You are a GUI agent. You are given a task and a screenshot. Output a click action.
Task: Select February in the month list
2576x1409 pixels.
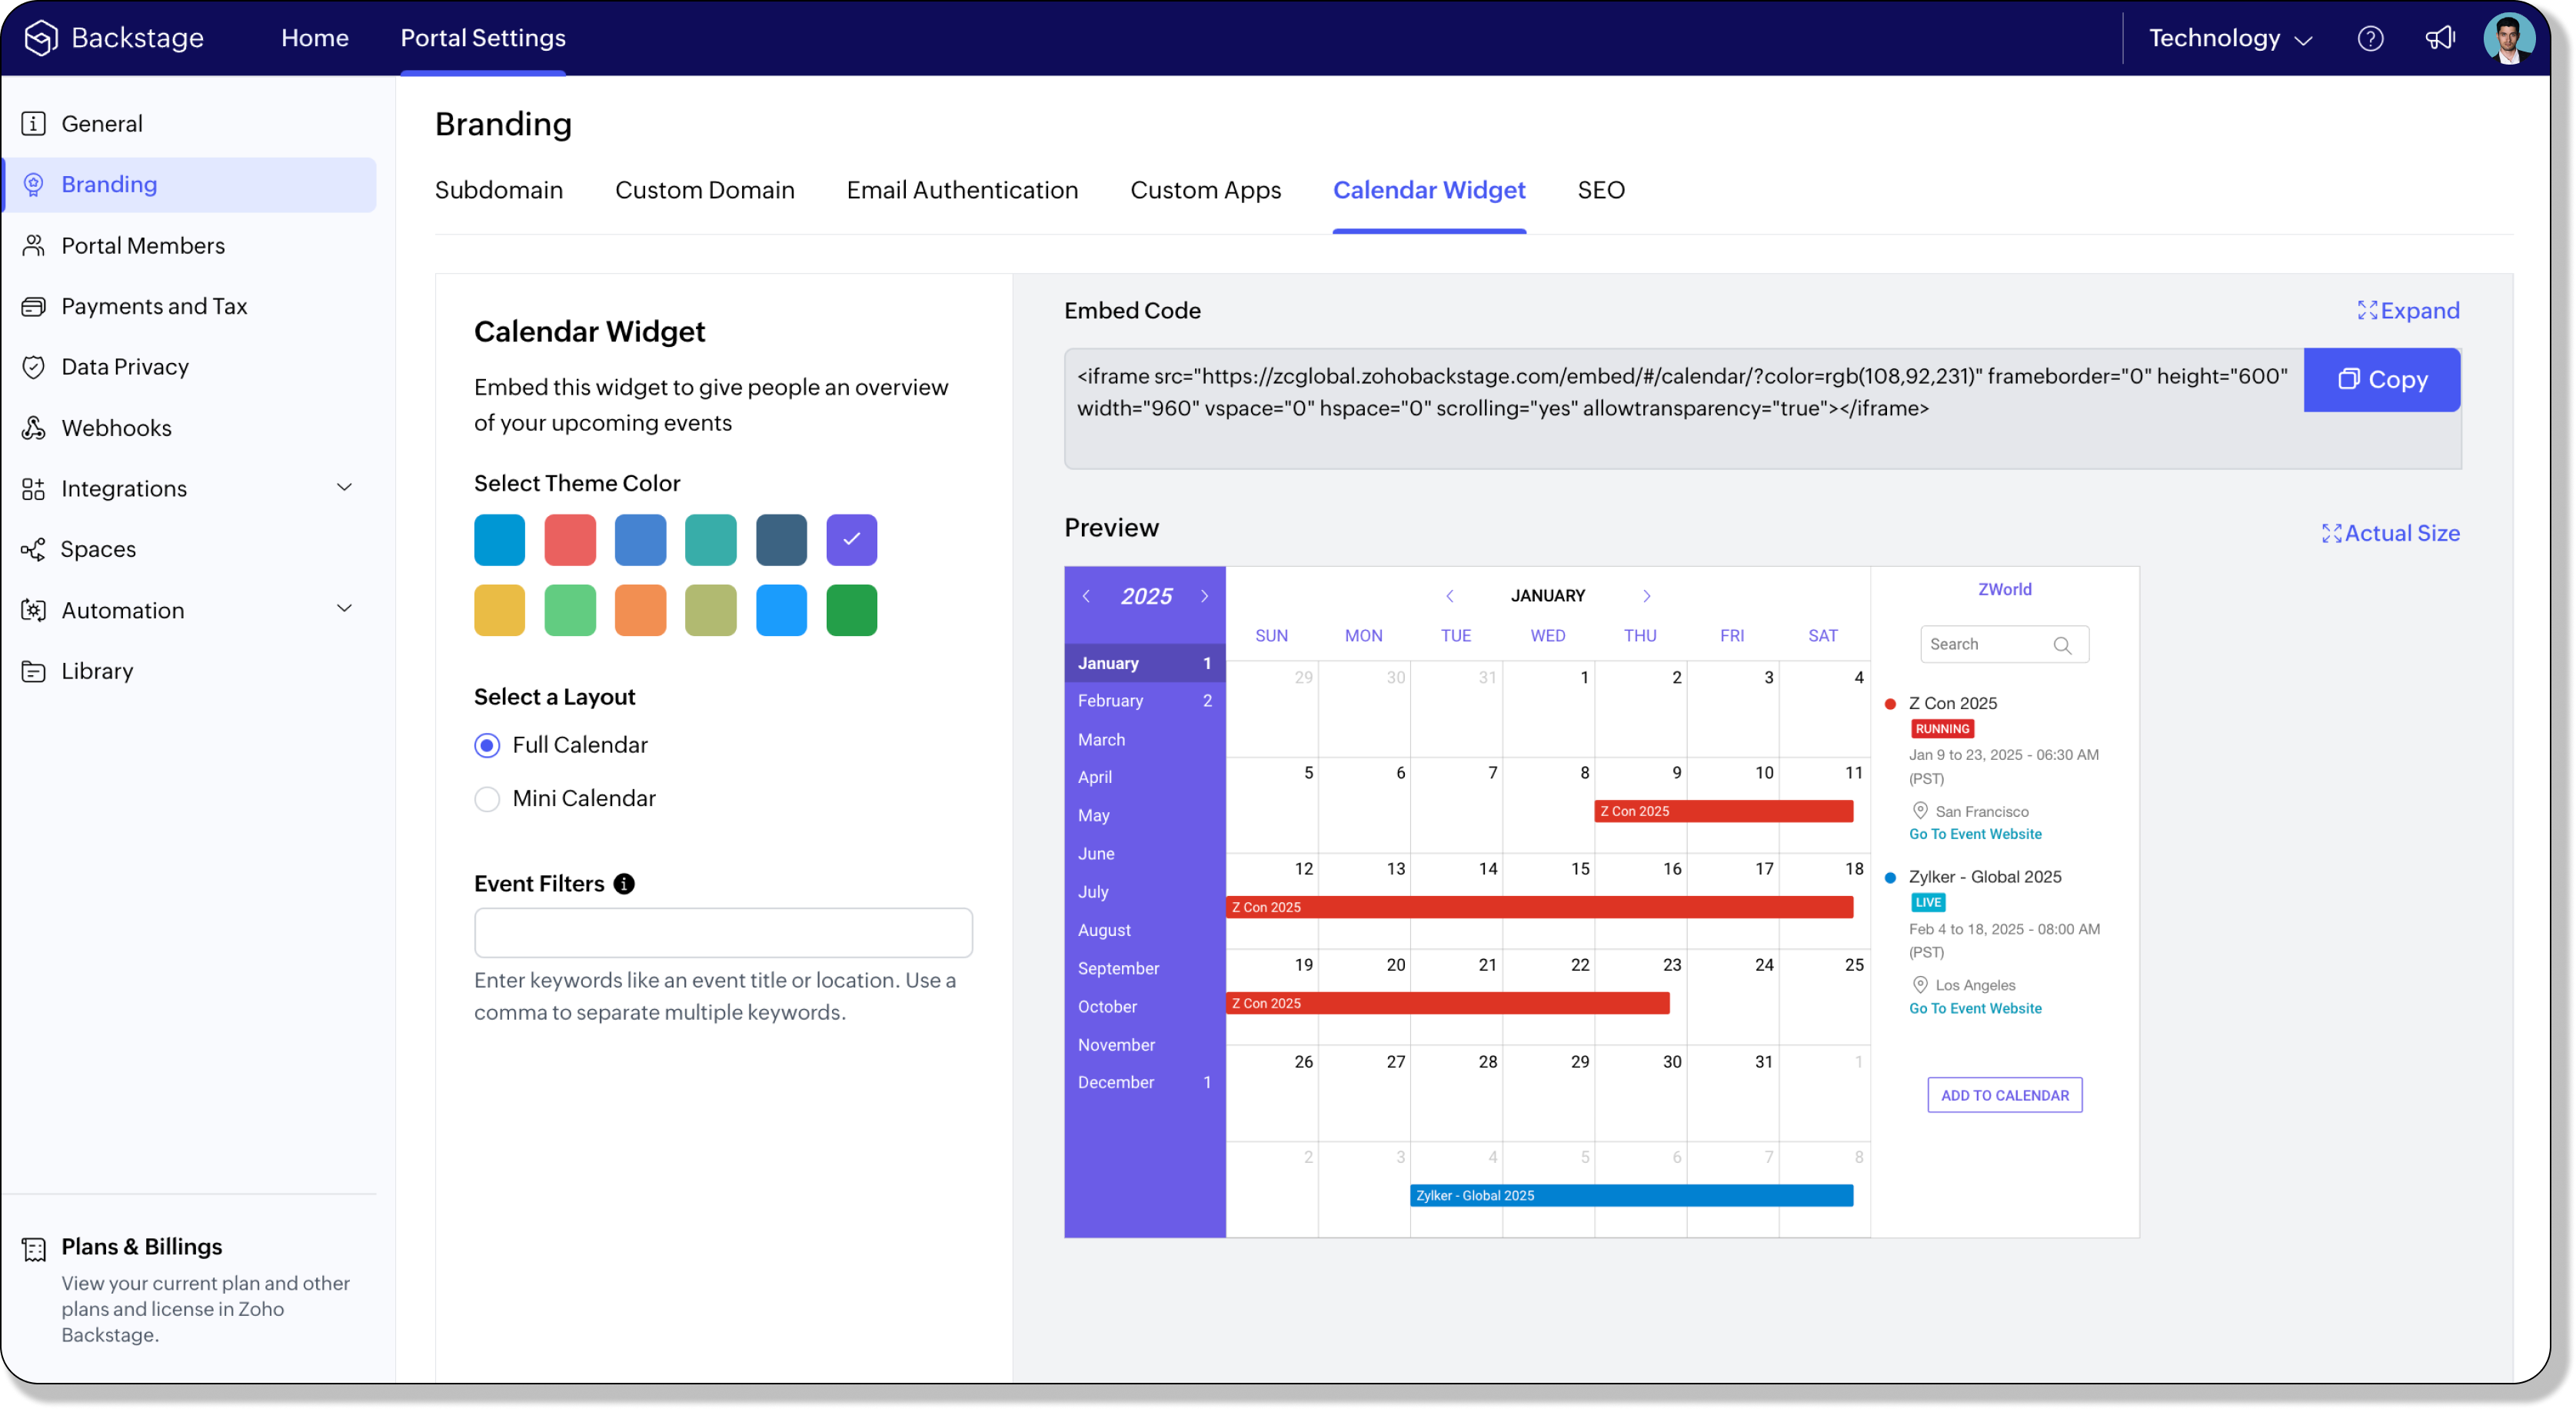coord(1144,701)
